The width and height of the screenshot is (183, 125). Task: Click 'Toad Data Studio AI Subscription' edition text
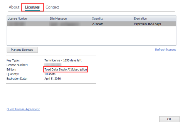coord(66,70)
